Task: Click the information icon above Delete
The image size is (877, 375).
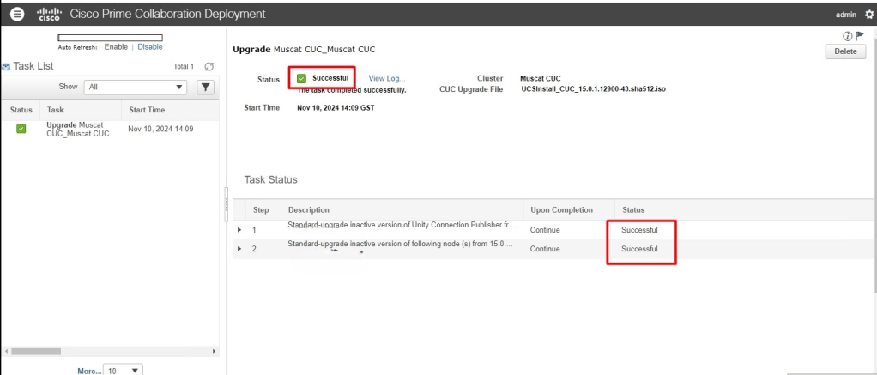Action: (847, 36)
